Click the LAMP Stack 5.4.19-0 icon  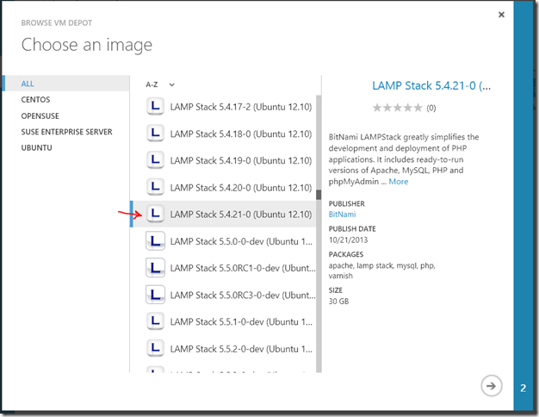click(155, 160)
